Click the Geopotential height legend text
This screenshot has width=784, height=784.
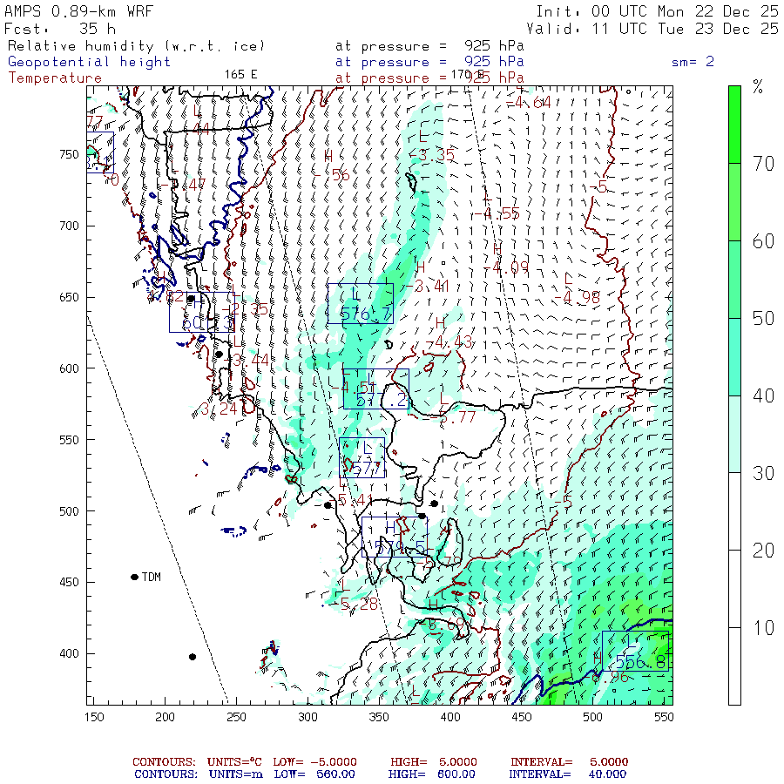click(x=89, y=62)
